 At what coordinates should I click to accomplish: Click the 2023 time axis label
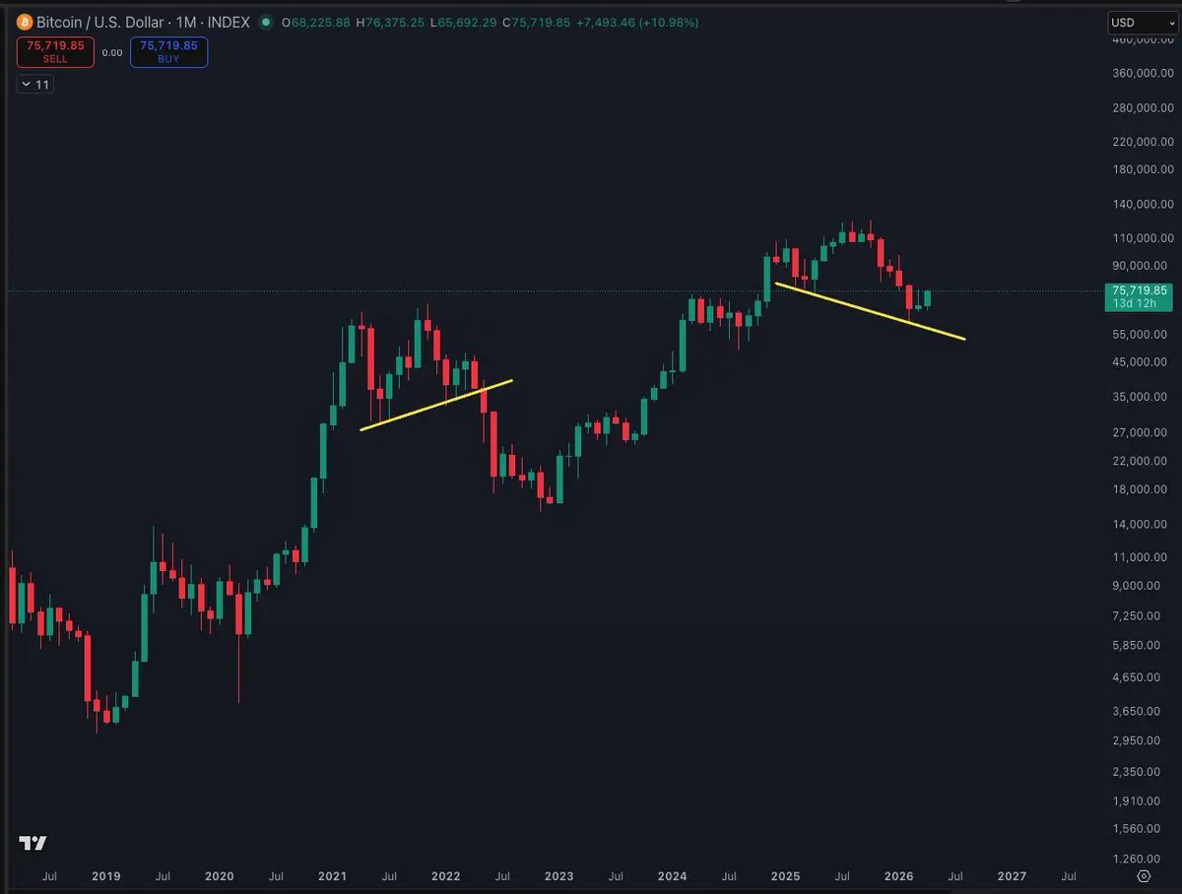[x=558, y=875]
